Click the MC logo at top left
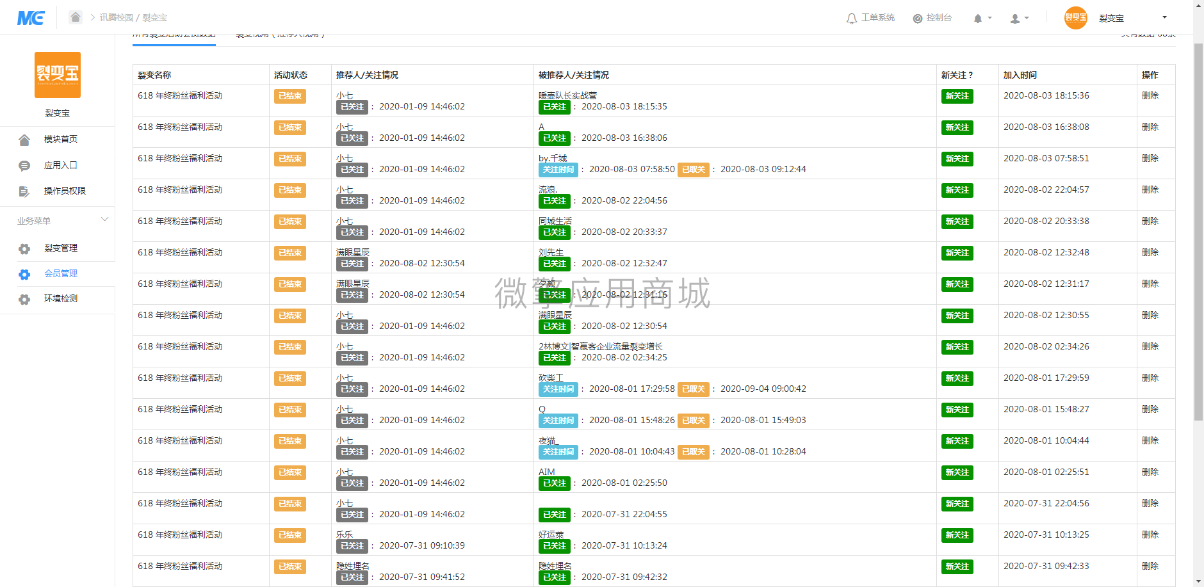Screen dimensions: 1204x587 click(x=31, y=17)
